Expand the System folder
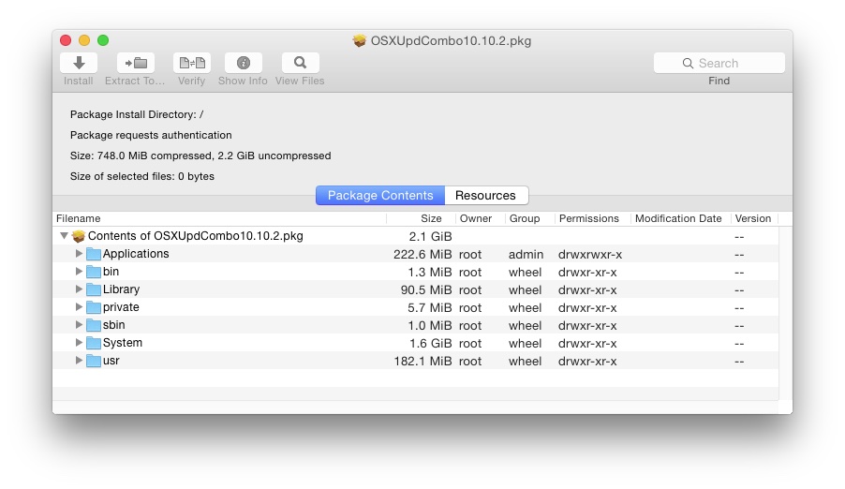Screen dimensions: 845x489 (79, 342)
